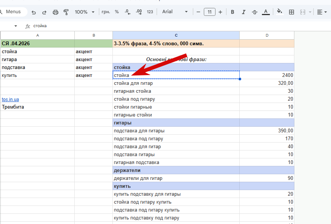Select cell гитарная подставка

point(176,163)
